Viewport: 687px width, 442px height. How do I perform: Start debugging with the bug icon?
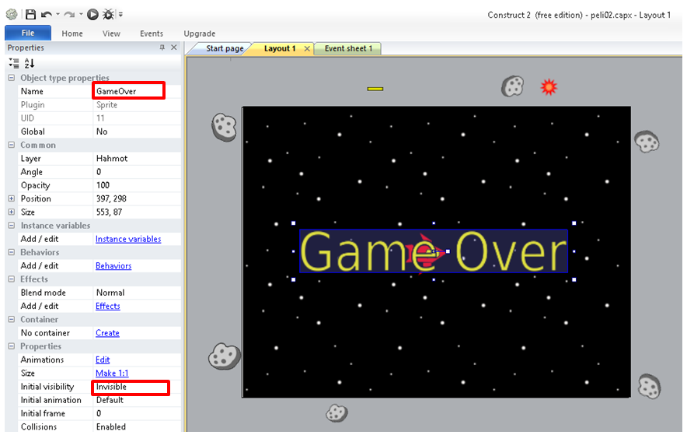tap(109, 14)
